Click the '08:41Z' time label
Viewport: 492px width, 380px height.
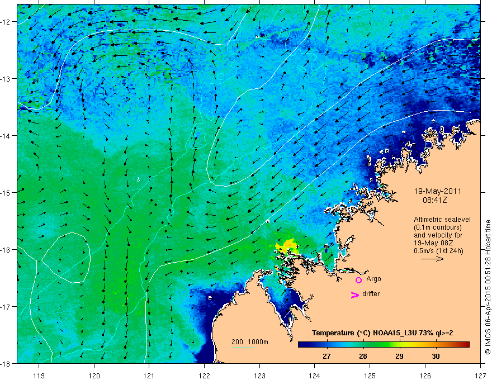click(434, 200)
